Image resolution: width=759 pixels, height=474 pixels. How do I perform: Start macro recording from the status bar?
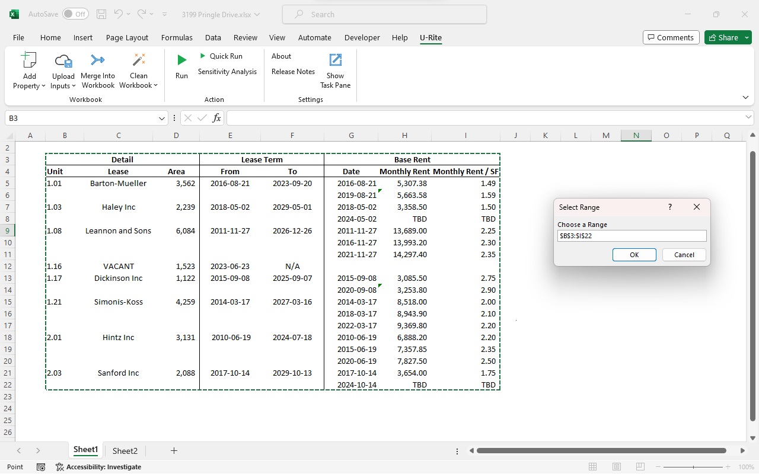coord(40,467)
